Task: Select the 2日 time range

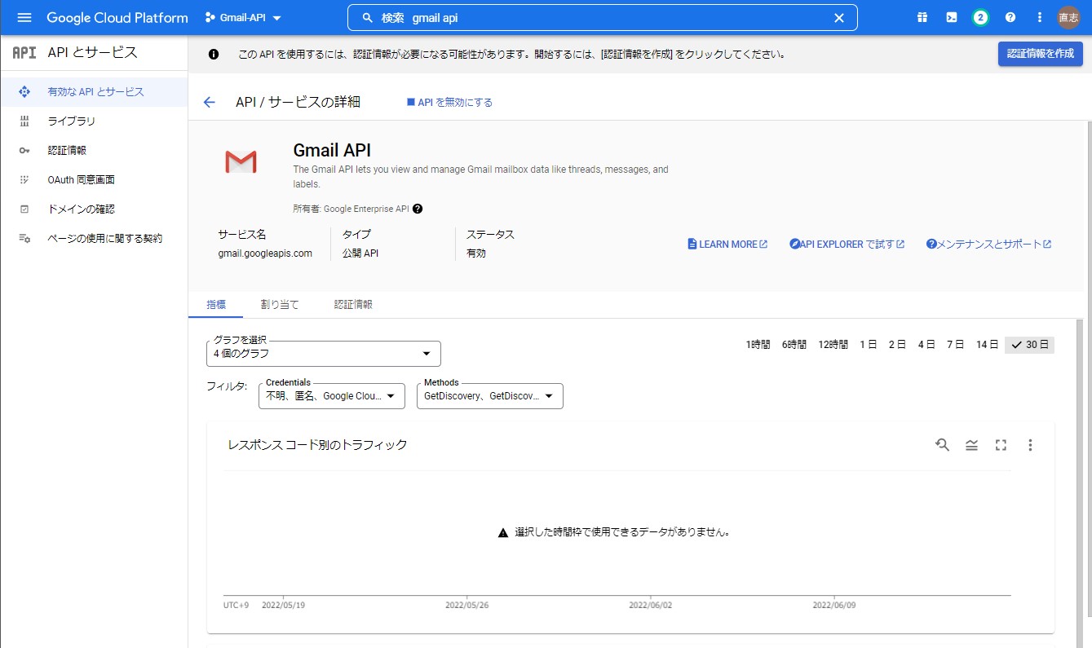Action: pos(897,345)
